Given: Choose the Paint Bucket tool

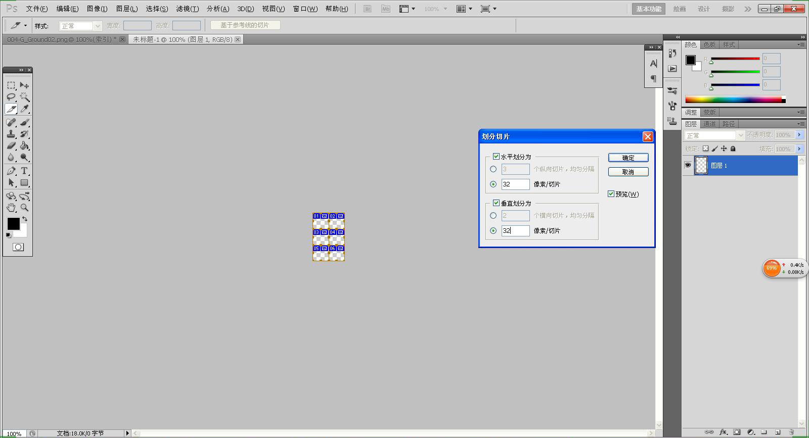Looking at the screenshot, I should pyautogui.click(x=24, y=145).
